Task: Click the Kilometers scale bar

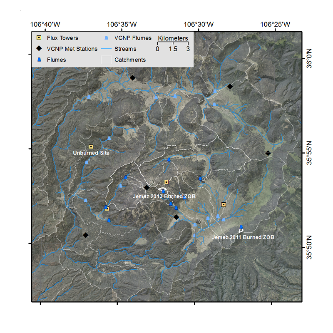Action: pos(173,43)
